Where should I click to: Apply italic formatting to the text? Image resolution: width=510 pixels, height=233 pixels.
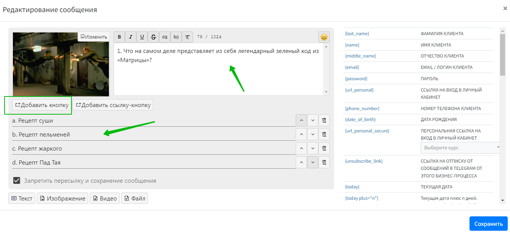(131, 37)
